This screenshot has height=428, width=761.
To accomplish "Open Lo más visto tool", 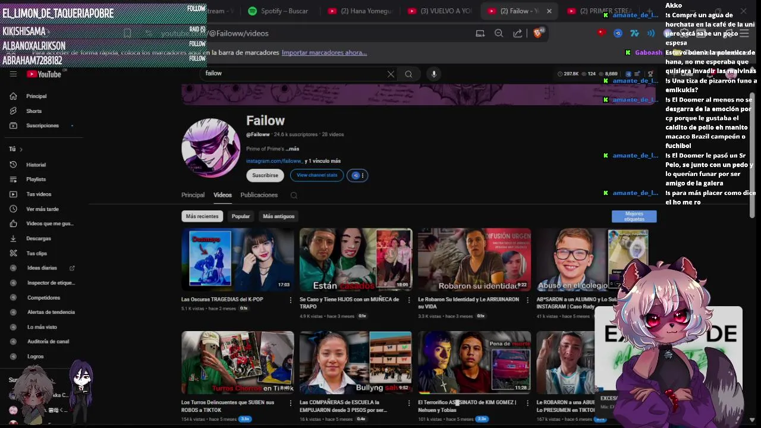I will coord(42,327).
